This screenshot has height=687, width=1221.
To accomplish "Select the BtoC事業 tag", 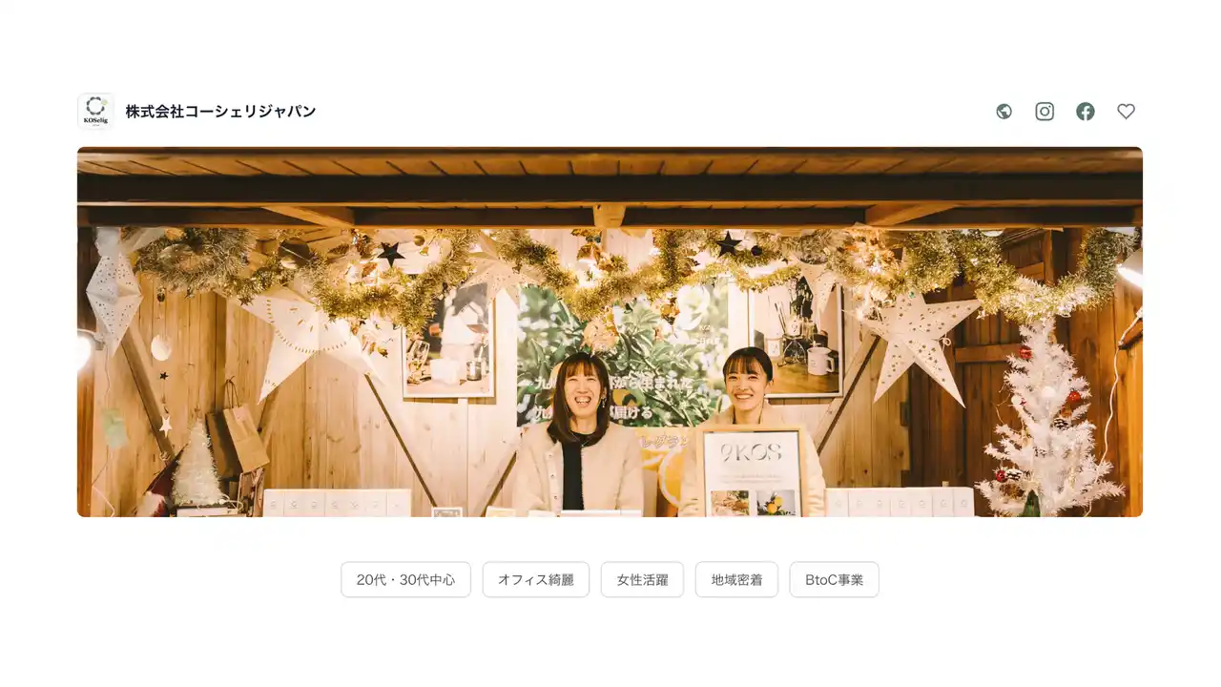I will pyautogui.click(x=834, y=579).
